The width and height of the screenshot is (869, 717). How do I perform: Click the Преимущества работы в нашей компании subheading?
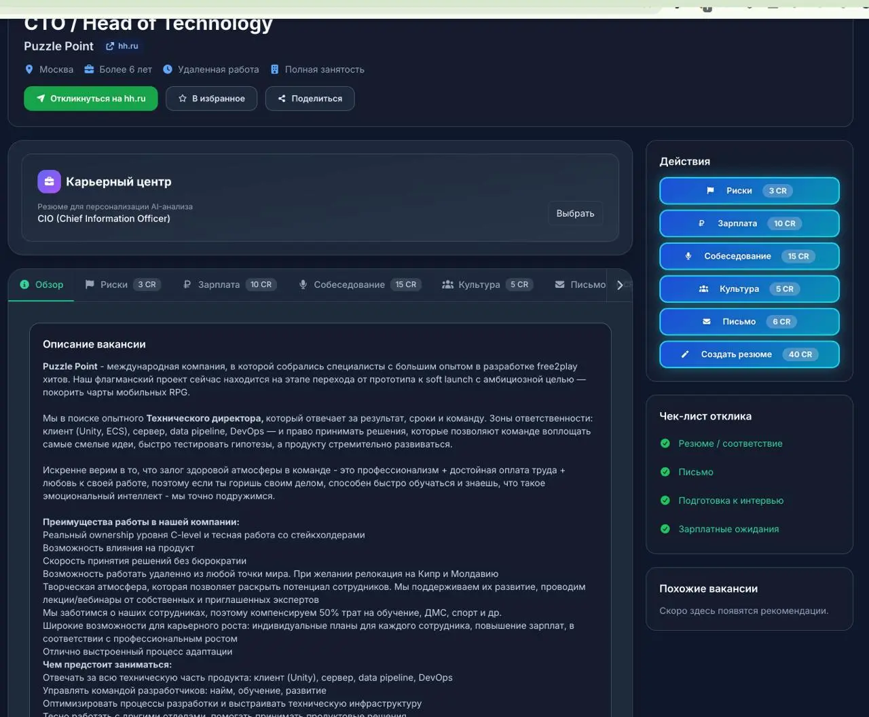click(141, 522)
